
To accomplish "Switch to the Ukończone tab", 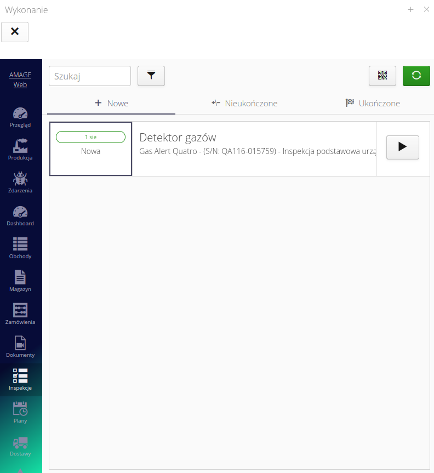I will [x=373, y=104].
